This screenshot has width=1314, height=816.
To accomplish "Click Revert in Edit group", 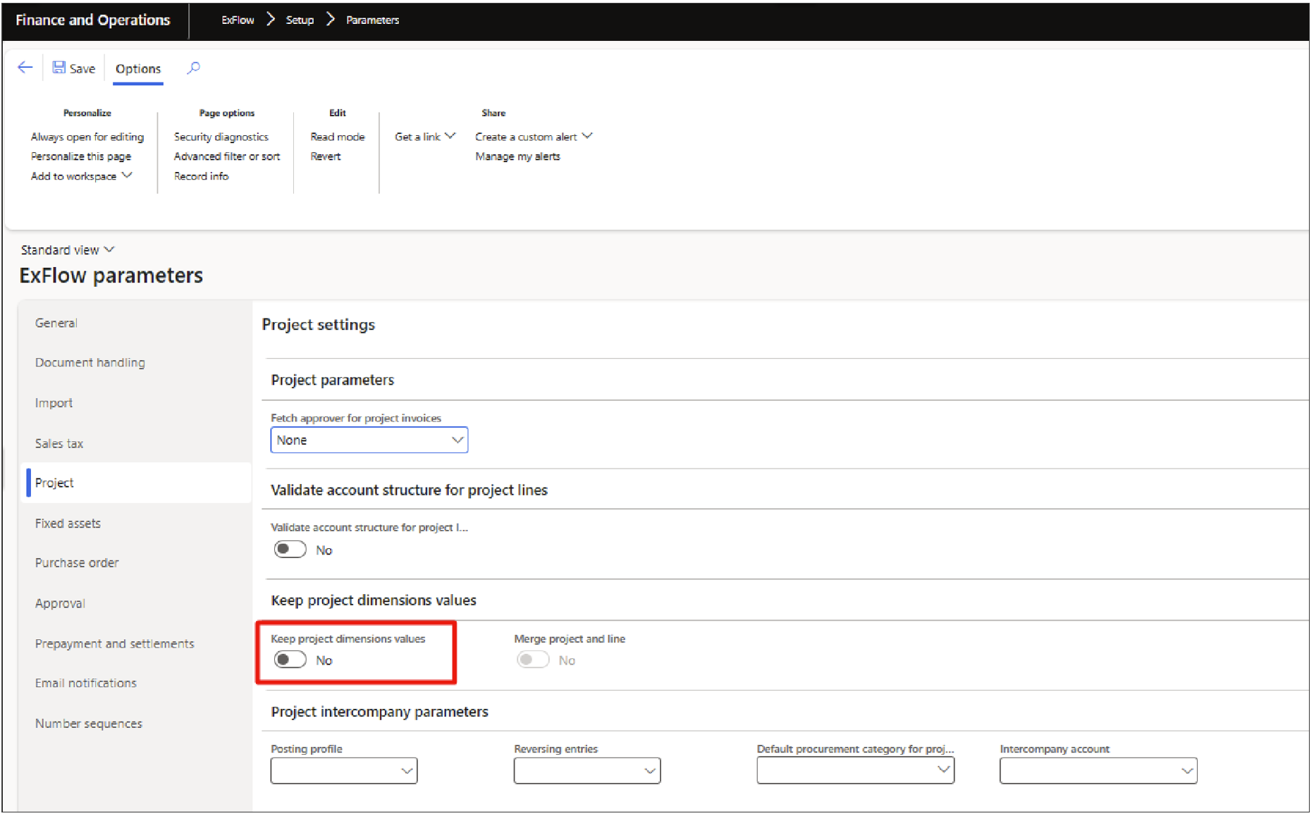I will coord(326,156).
